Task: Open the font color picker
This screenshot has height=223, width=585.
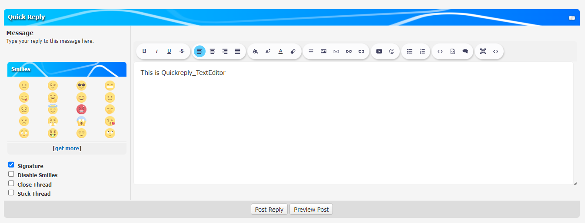Action: pos(280,51)
